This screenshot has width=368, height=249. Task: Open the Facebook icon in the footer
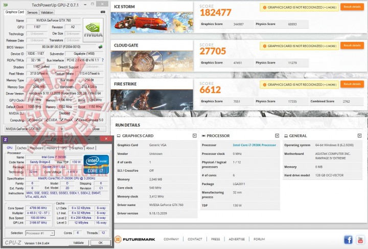348,240
